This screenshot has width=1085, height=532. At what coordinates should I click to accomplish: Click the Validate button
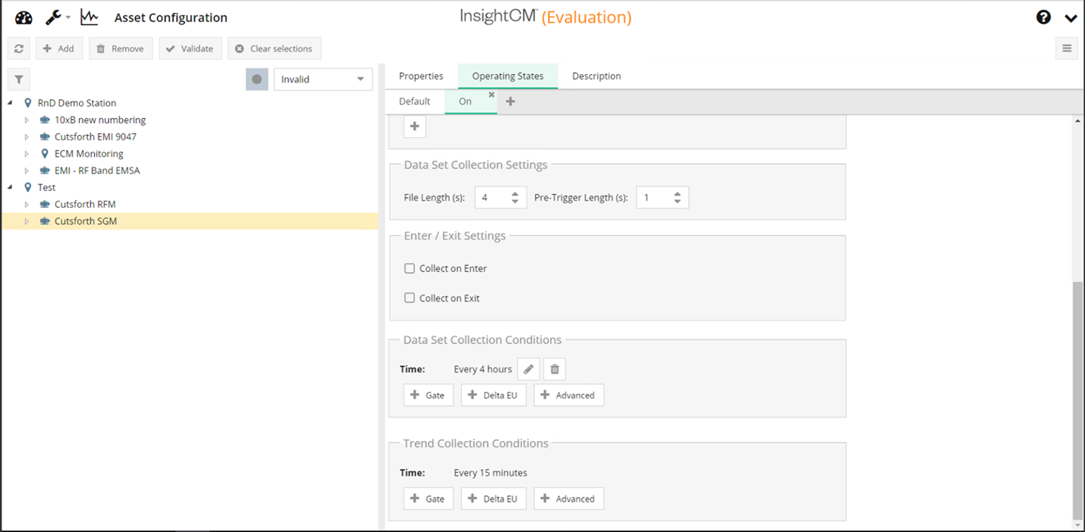pyautogui.click(x=190, y=49)
